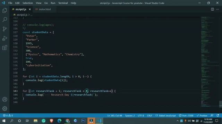222x124 pixels.
Task: Click the "Mathematics" string on line 333
Action: coord(52,54)
